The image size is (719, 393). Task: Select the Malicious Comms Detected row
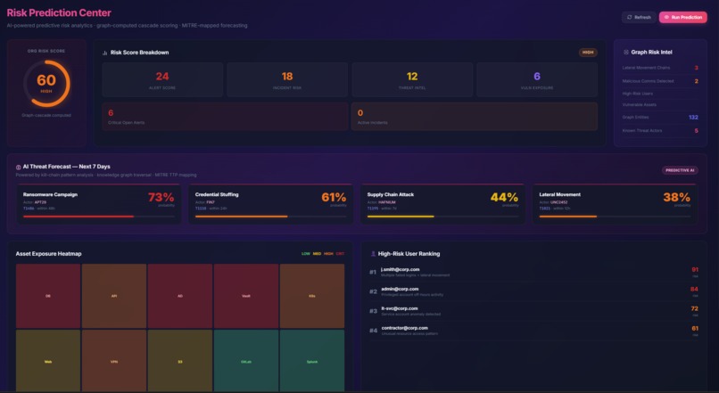(660, 81)
